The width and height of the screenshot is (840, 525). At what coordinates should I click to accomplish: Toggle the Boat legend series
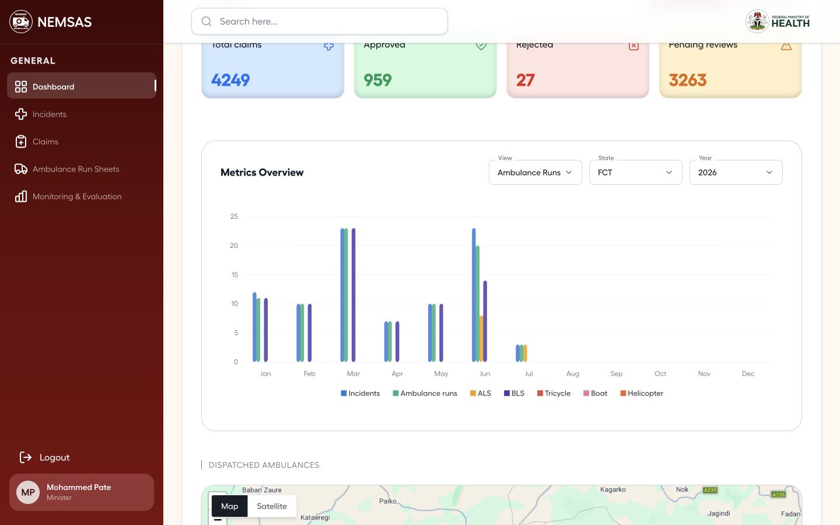pos(596,393)
